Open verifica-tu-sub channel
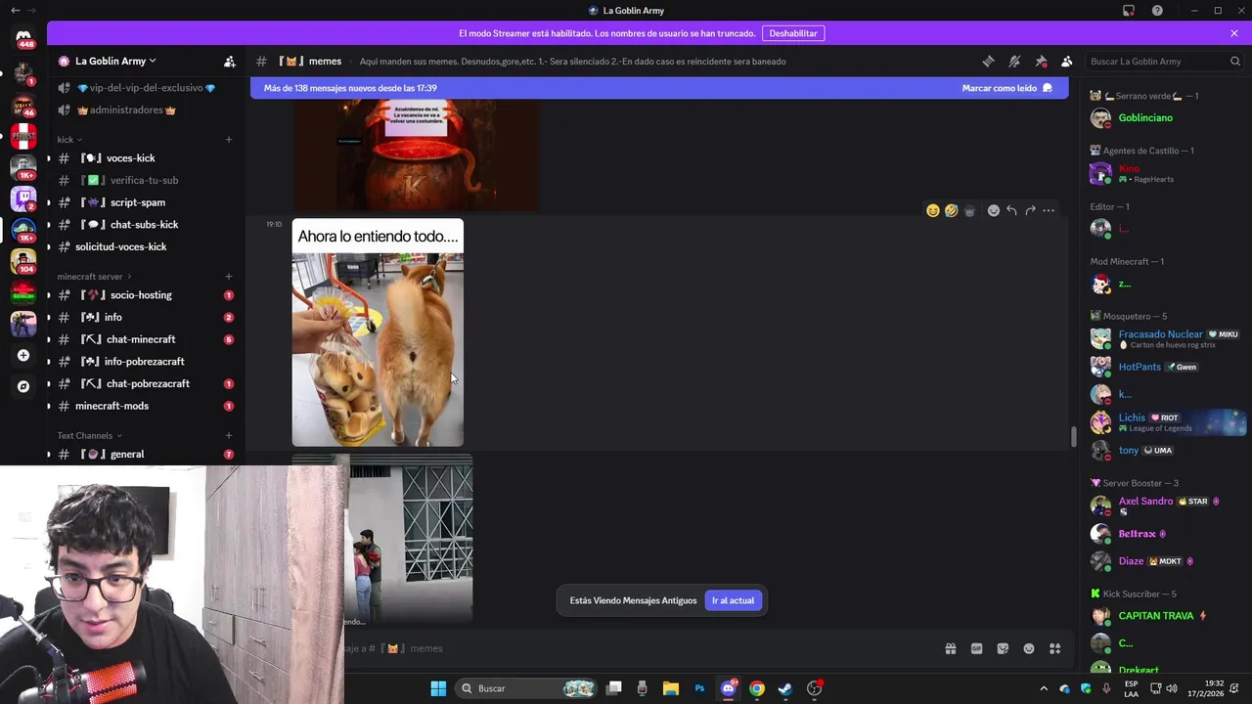Viewport: 1252px width, 704px height. coord(145,181)
